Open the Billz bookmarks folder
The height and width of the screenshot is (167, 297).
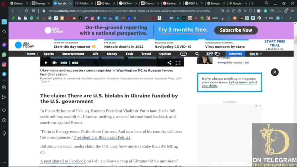tap(269, 18)
